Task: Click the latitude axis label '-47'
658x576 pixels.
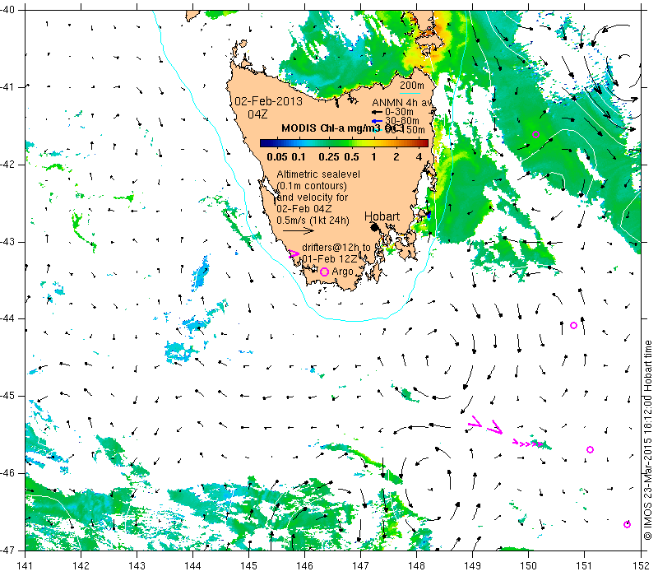Action: [x=7, y=550]
